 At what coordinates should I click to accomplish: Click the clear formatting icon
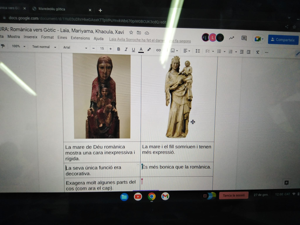click(x=258, y=52)
